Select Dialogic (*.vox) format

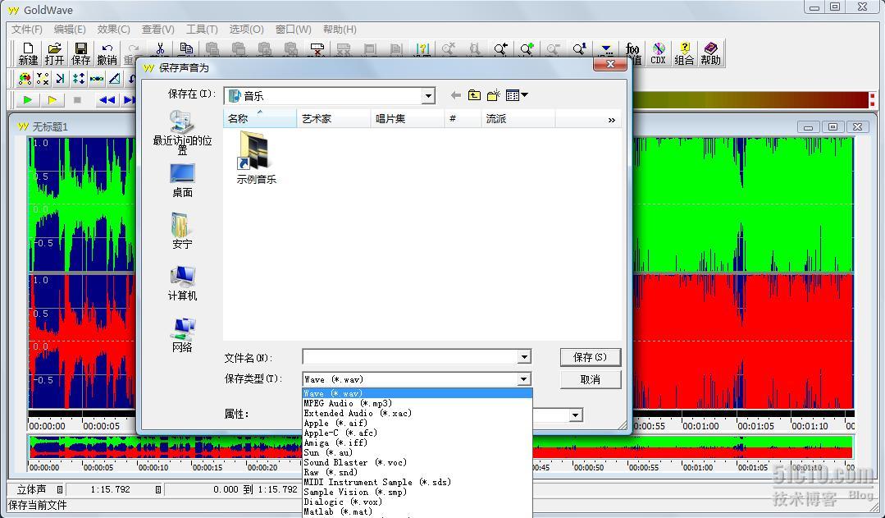point(417,502)
